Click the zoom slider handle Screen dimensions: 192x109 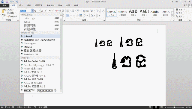(x=175, y=107)
